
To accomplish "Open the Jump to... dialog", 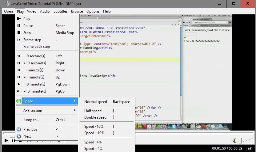I will [x=47, y=120].
